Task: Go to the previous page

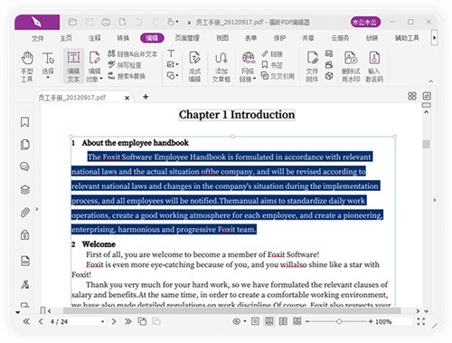Action: 41,321
